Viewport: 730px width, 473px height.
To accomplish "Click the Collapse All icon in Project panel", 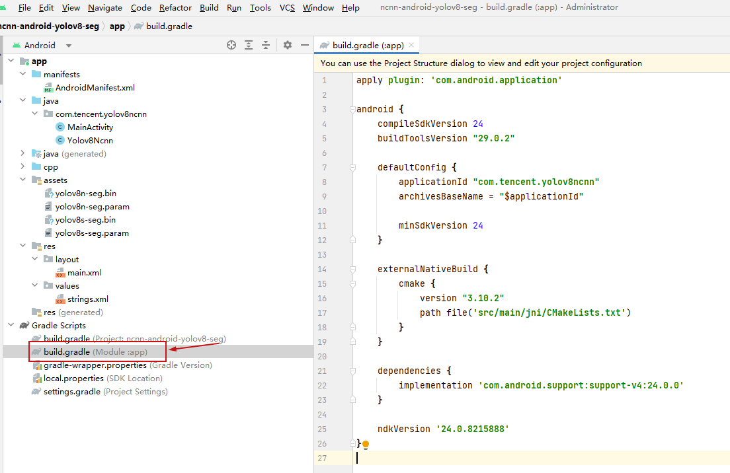I will click(266, 45).
